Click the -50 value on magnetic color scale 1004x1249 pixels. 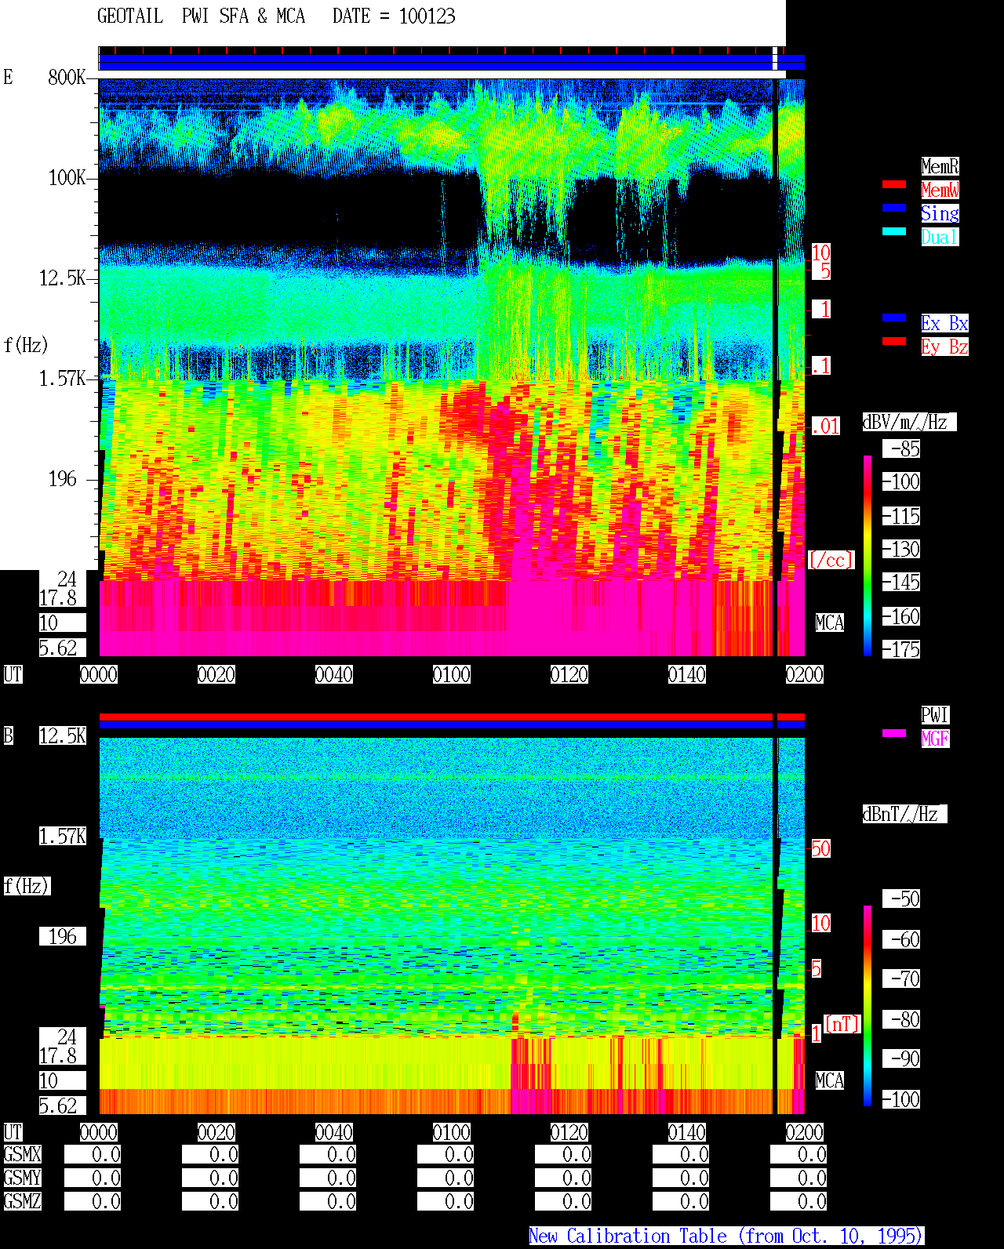(901, 899)
